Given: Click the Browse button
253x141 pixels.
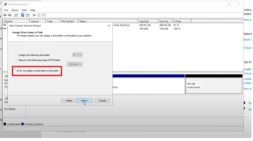Looking at the screenshot, I should (74, 64).
